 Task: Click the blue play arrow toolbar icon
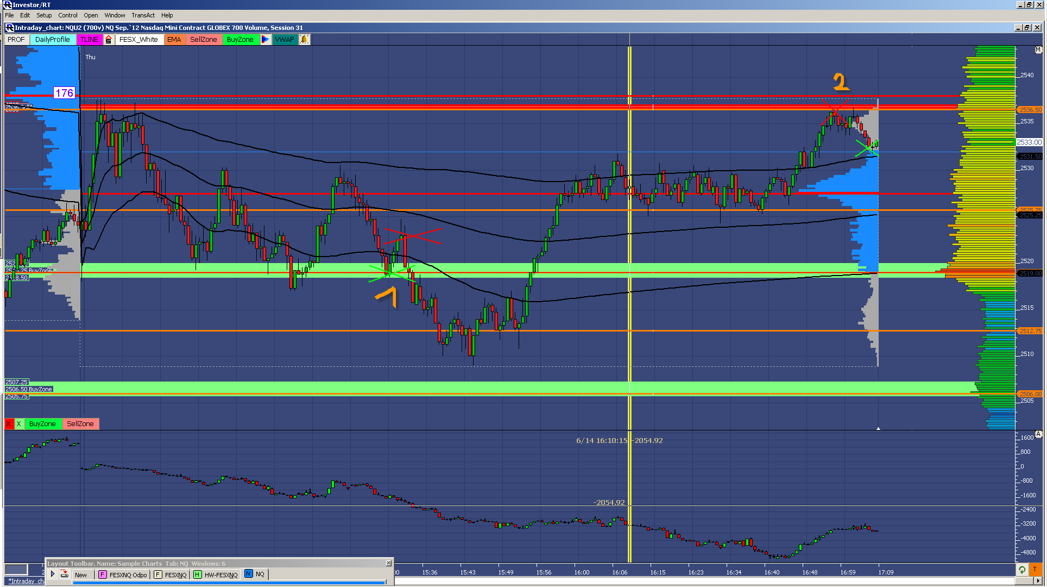265,40
